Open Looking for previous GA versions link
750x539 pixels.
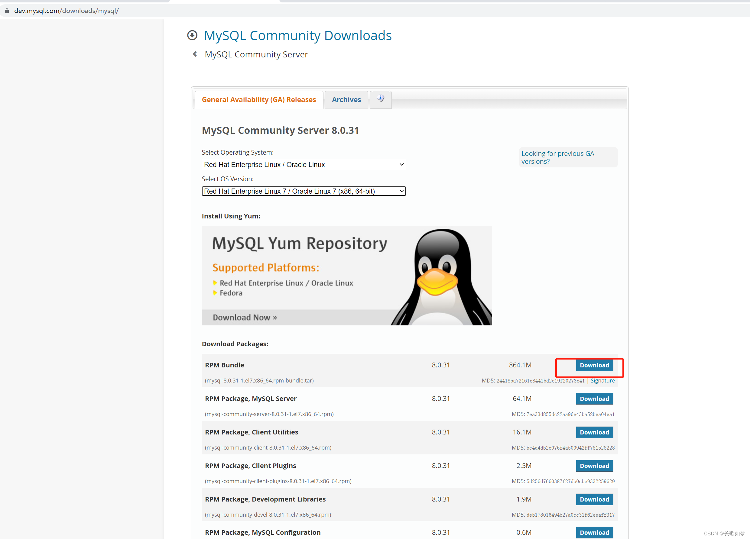pyautogui.click(x=557, y=157)
